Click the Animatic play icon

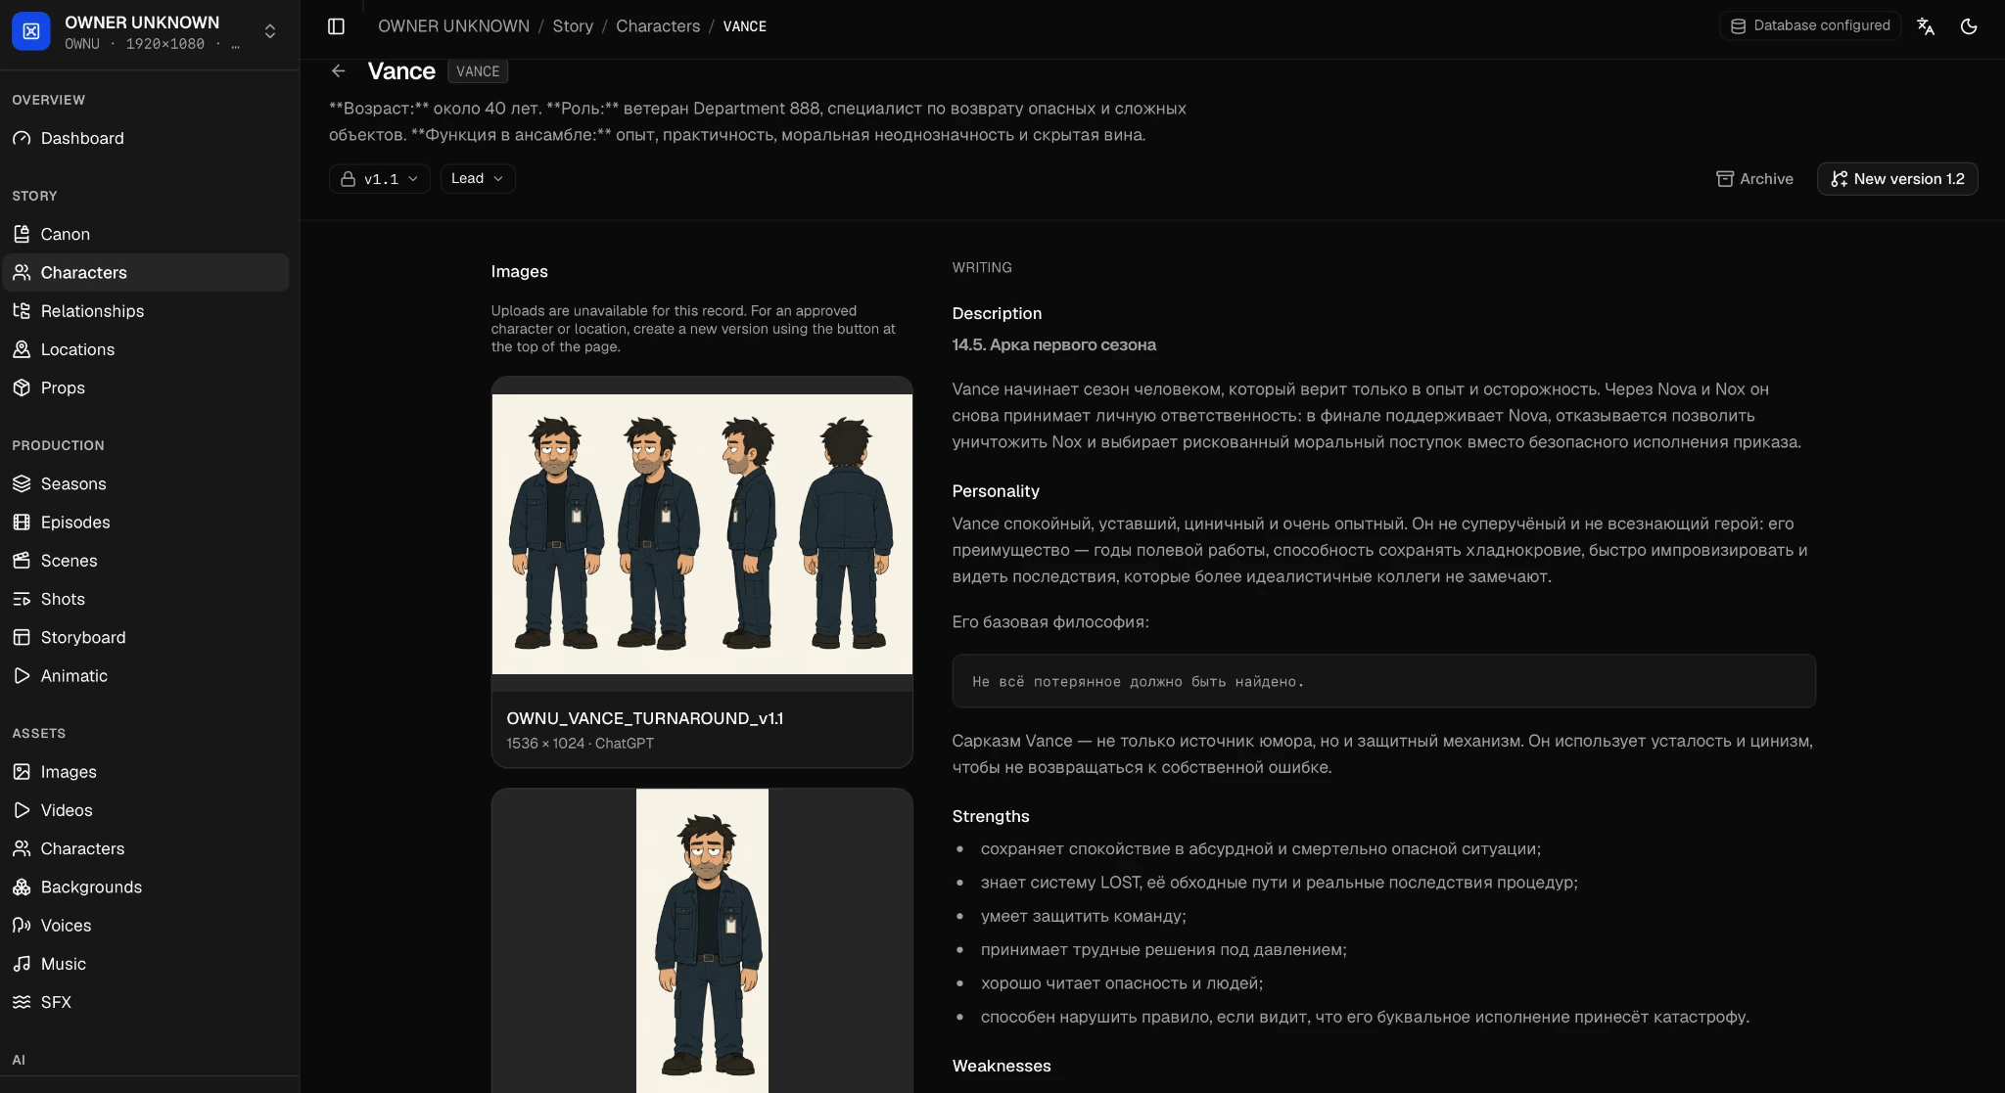22,675
